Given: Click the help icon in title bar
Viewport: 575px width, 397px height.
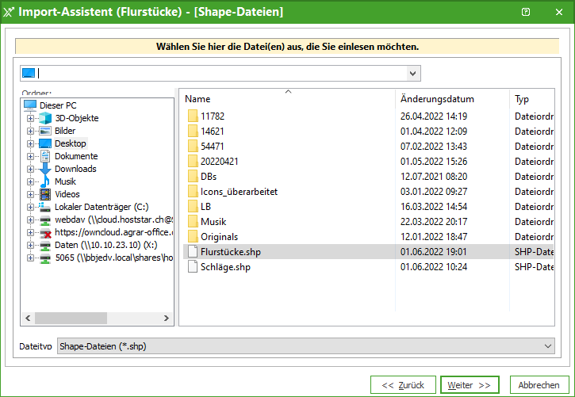Looking at the screenshot, I should point(526,12).
